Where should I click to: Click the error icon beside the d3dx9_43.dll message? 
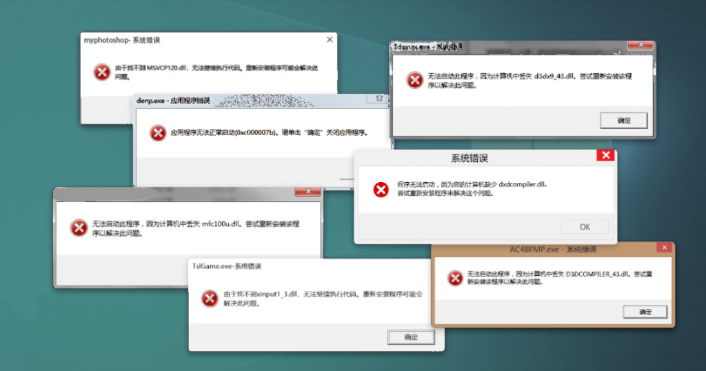click(x=414, y=80)
